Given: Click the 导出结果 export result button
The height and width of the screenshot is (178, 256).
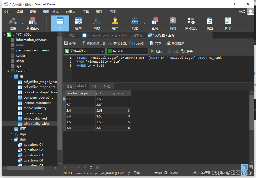Looking at the screenshot, I should pos(175,44).
